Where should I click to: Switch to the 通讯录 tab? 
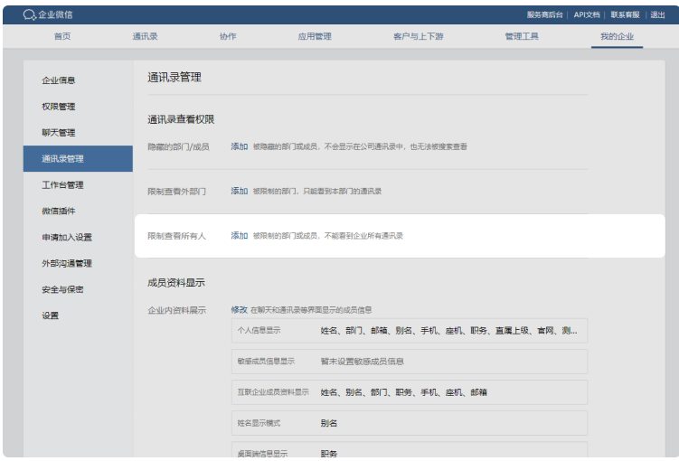[x=145, y=36]
